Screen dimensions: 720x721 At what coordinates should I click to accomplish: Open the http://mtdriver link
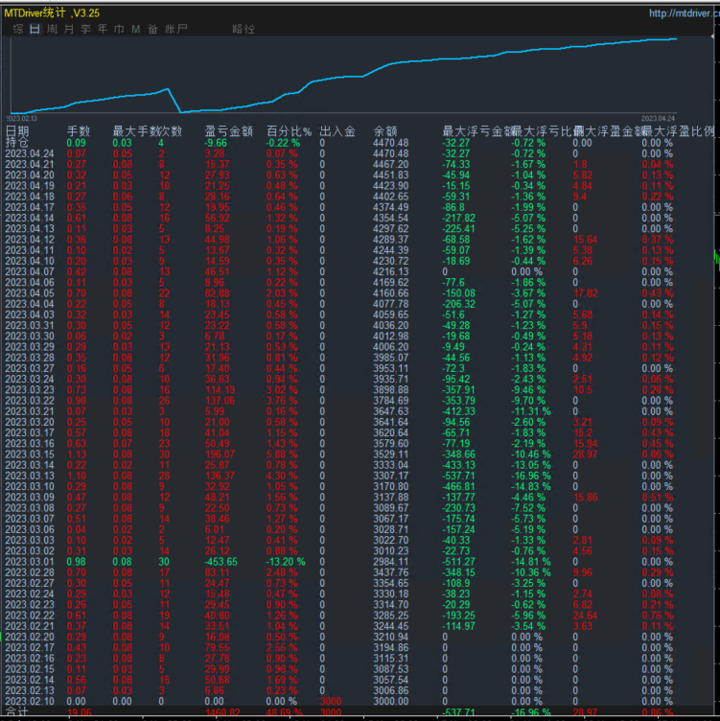[x=685, y=13]
